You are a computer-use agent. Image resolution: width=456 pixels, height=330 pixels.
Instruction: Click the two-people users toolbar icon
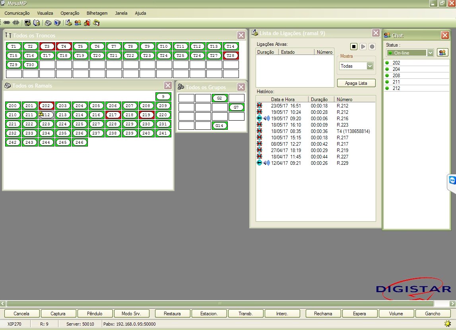pos(78,23)
